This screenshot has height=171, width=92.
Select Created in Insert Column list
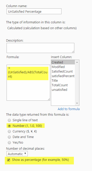63,62
